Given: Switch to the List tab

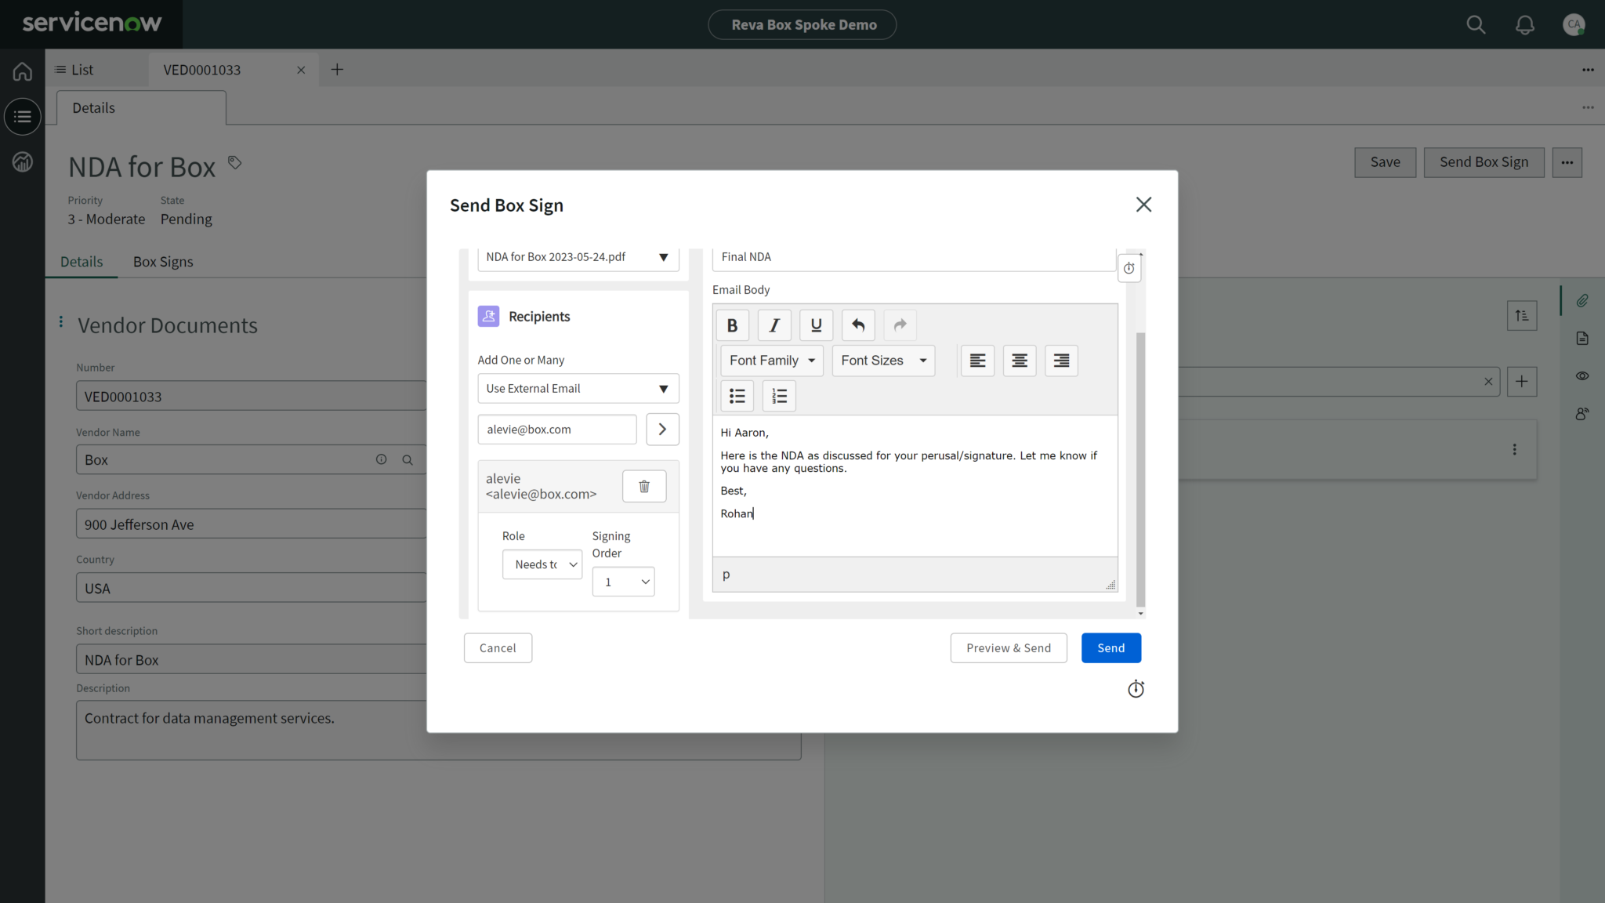Looking at the screenshot, I should (x=74, y=70).
